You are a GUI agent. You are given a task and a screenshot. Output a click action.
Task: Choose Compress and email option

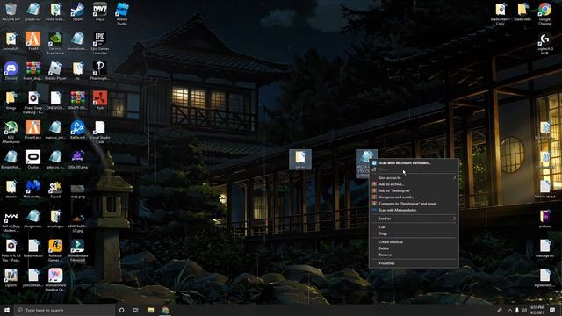pyautogui.click(x=414, y=197)
